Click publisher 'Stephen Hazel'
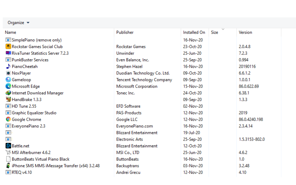The width and height of the screenshot is (296, 185). pyautogui.click(x=129, y=67)
